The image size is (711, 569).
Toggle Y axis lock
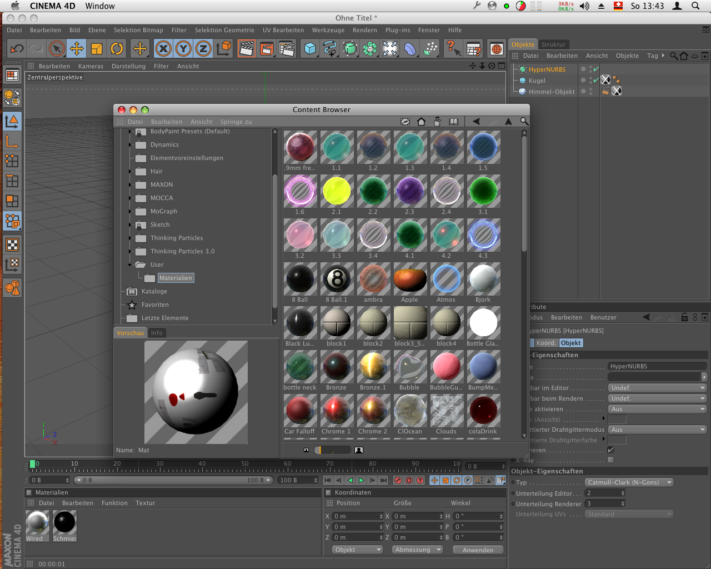pyautogui.click(x=183, y=49)
